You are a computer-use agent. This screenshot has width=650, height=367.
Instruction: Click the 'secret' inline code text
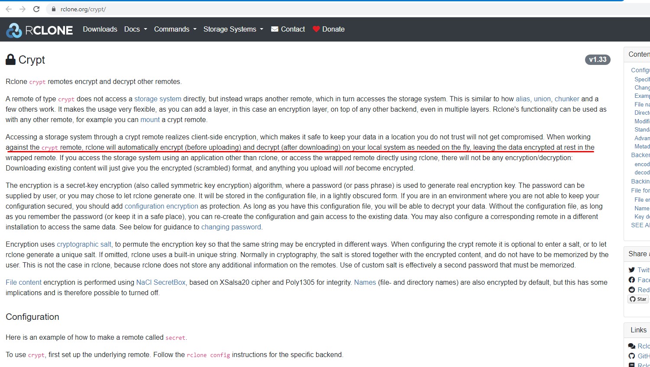click(175, 338)
